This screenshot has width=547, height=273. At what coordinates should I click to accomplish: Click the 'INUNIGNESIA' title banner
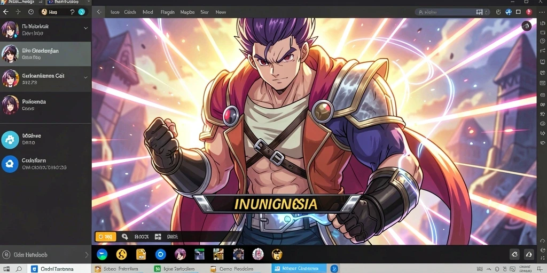point(276,204)
